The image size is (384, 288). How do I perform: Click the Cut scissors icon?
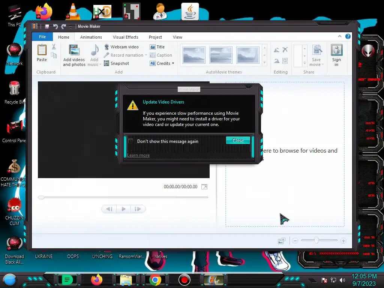[54, 47]
